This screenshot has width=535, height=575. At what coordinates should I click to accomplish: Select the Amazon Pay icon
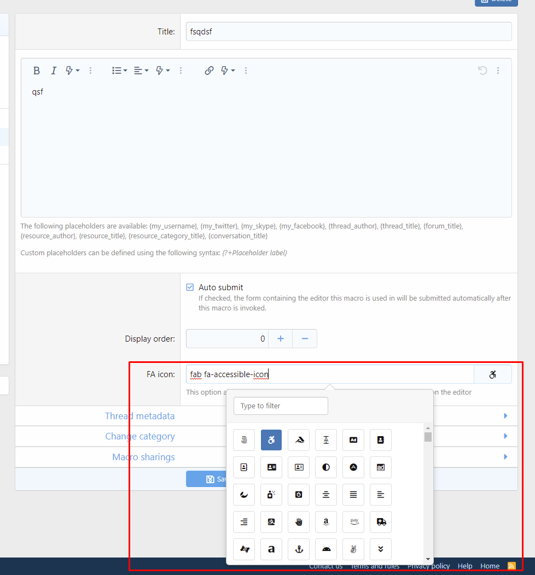click(353, 522)
